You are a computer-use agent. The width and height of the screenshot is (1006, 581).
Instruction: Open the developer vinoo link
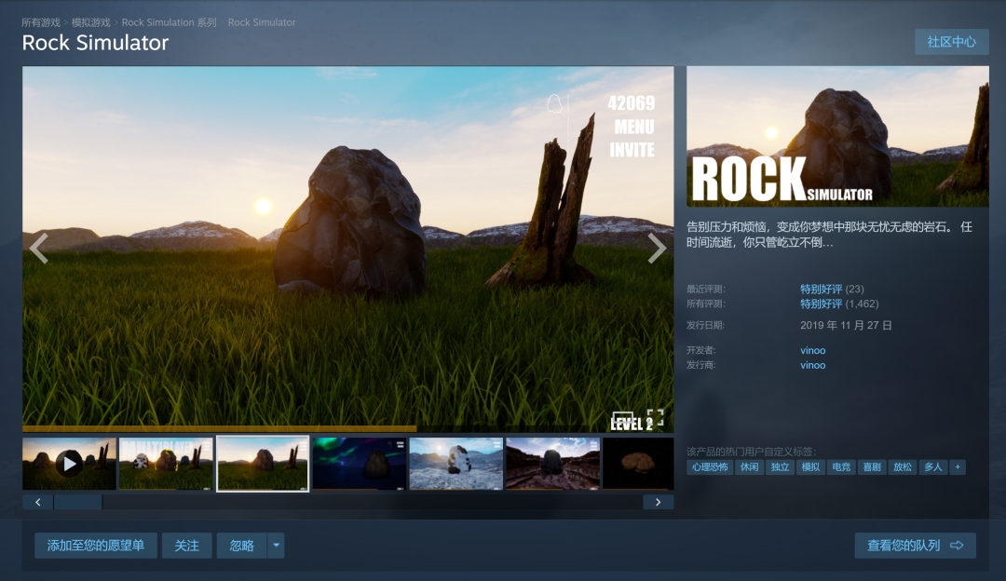point(812,350)
